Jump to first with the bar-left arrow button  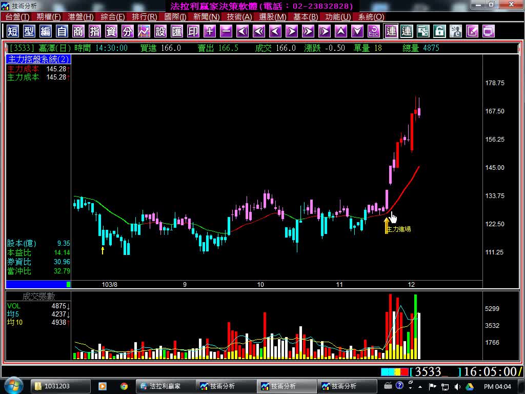click(243, 31)
